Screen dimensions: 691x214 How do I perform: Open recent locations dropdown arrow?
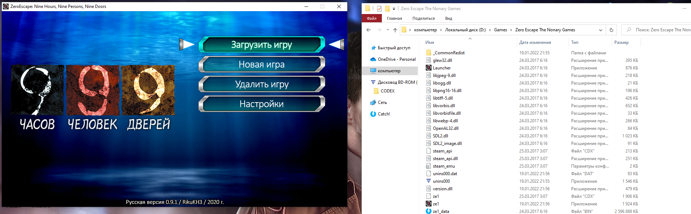[x=388, y=30]
